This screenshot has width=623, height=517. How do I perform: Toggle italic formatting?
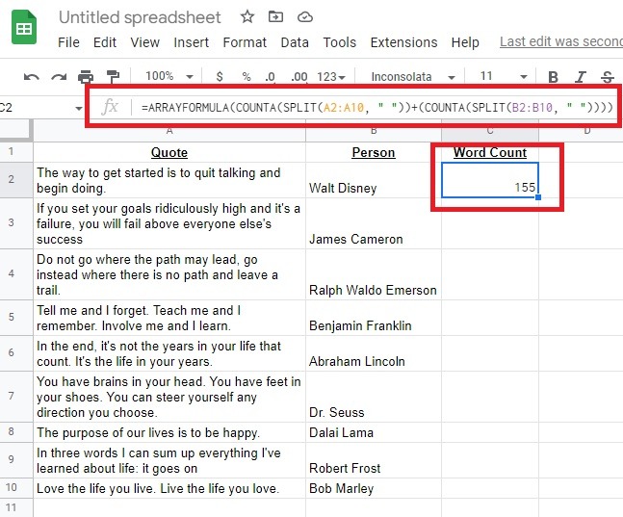pos(581,76)
